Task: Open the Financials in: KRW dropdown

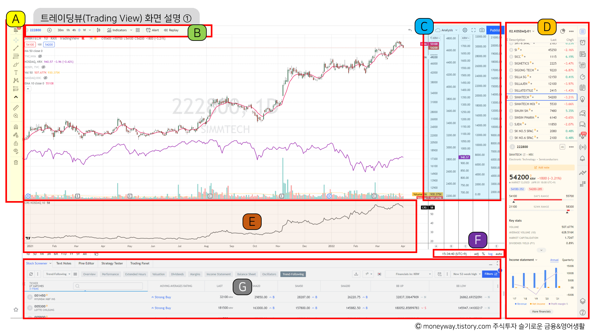Action: pos(409,274)
